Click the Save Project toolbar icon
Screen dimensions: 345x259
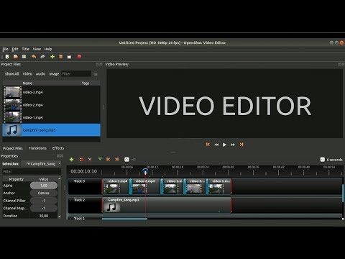pyautogui.click(x=24, y=57)
